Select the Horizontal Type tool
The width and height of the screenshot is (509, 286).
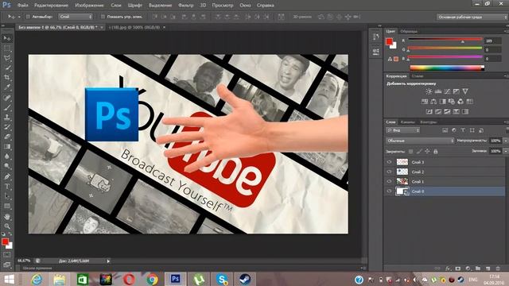[x=7, y=187]
